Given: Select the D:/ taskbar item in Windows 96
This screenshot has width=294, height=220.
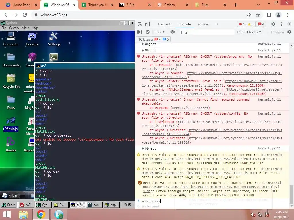Looking at the screenshot, I should coord(60,205).
